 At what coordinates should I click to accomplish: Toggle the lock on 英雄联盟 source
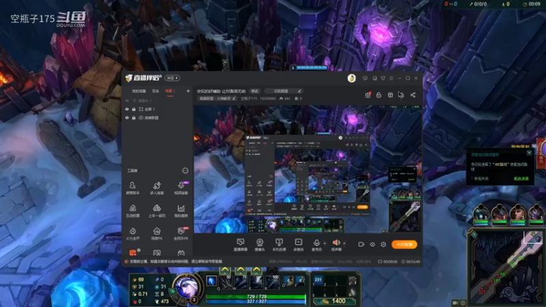(x=134, y=118)
